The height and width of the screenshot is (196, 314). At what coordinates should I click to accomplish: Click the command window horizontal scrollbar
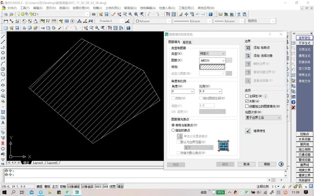(x=276, y=180)
